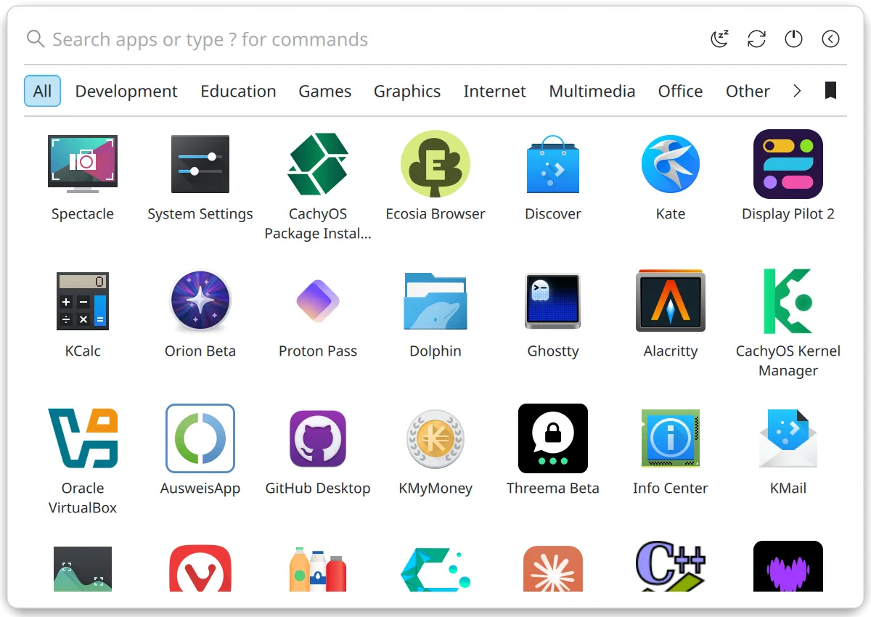
Task: Open the teal C-shaped app icon
Action: (435, 569)
